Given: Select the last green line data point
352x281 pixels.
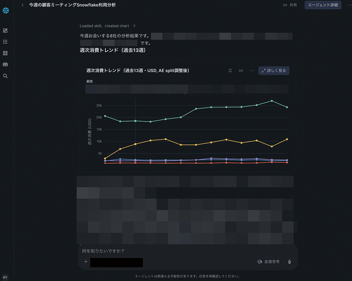Looking at the screenshot, I should tap(287, 107).
